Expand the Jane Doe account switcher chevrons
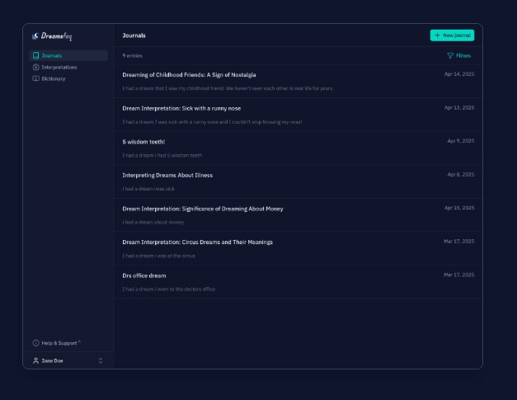The height and width of the screenshot is (400, 517). point(101,361)
